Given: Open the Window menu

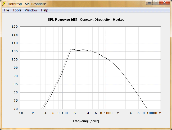Looking at the screenshot, I should 31,10.
